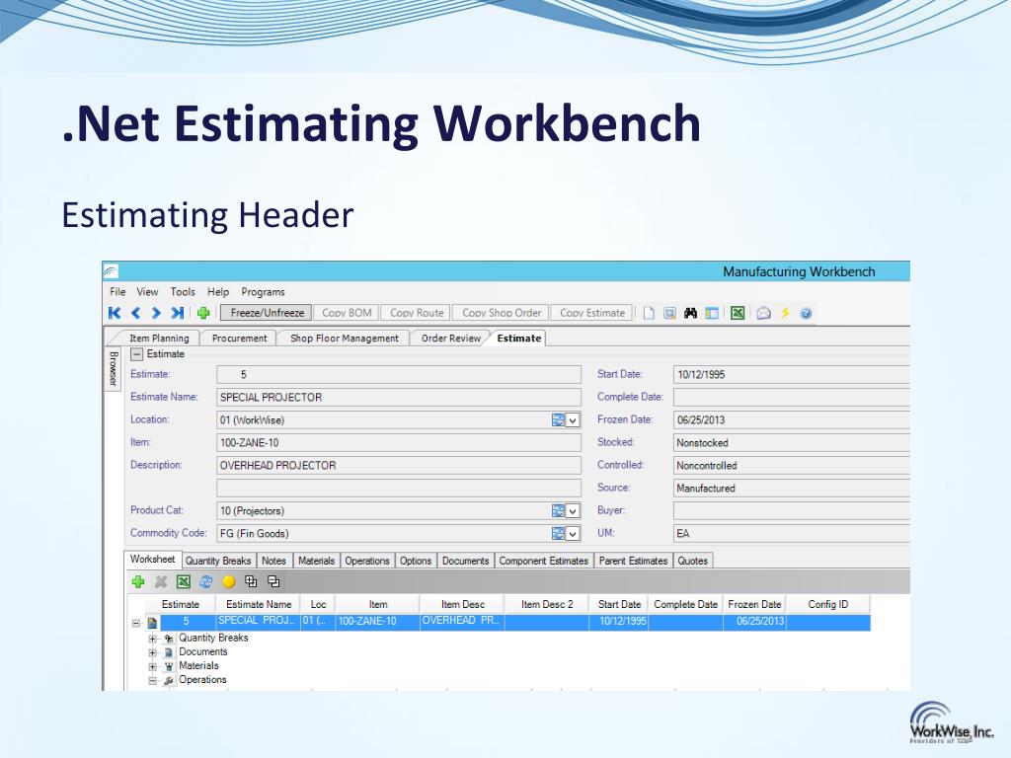This screenshot has height=758, width=1011.
Task: Open the Parent Estimates tab
Action: (x=633, y=561)
